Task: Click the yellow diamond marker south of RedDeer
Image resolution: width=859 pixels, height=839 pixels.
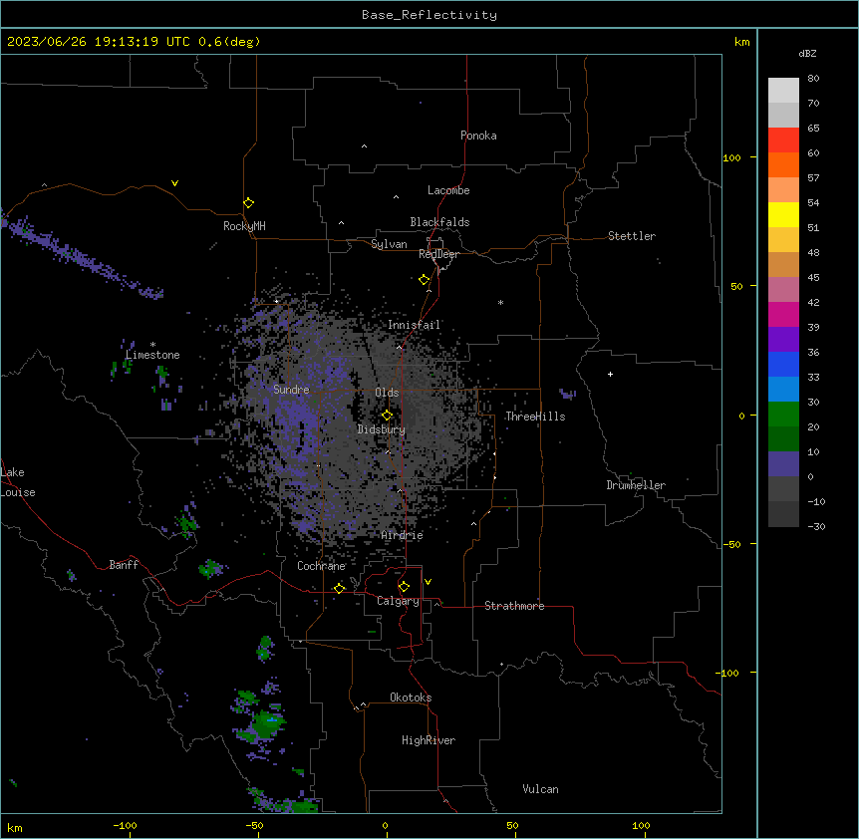Action: point(425,279)
